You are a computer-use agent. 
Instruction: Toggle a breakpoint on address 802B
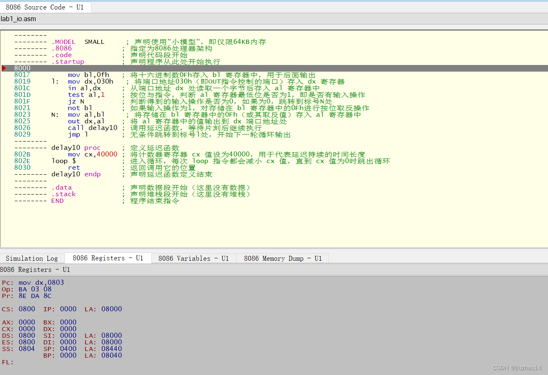(x=22, y=154)
